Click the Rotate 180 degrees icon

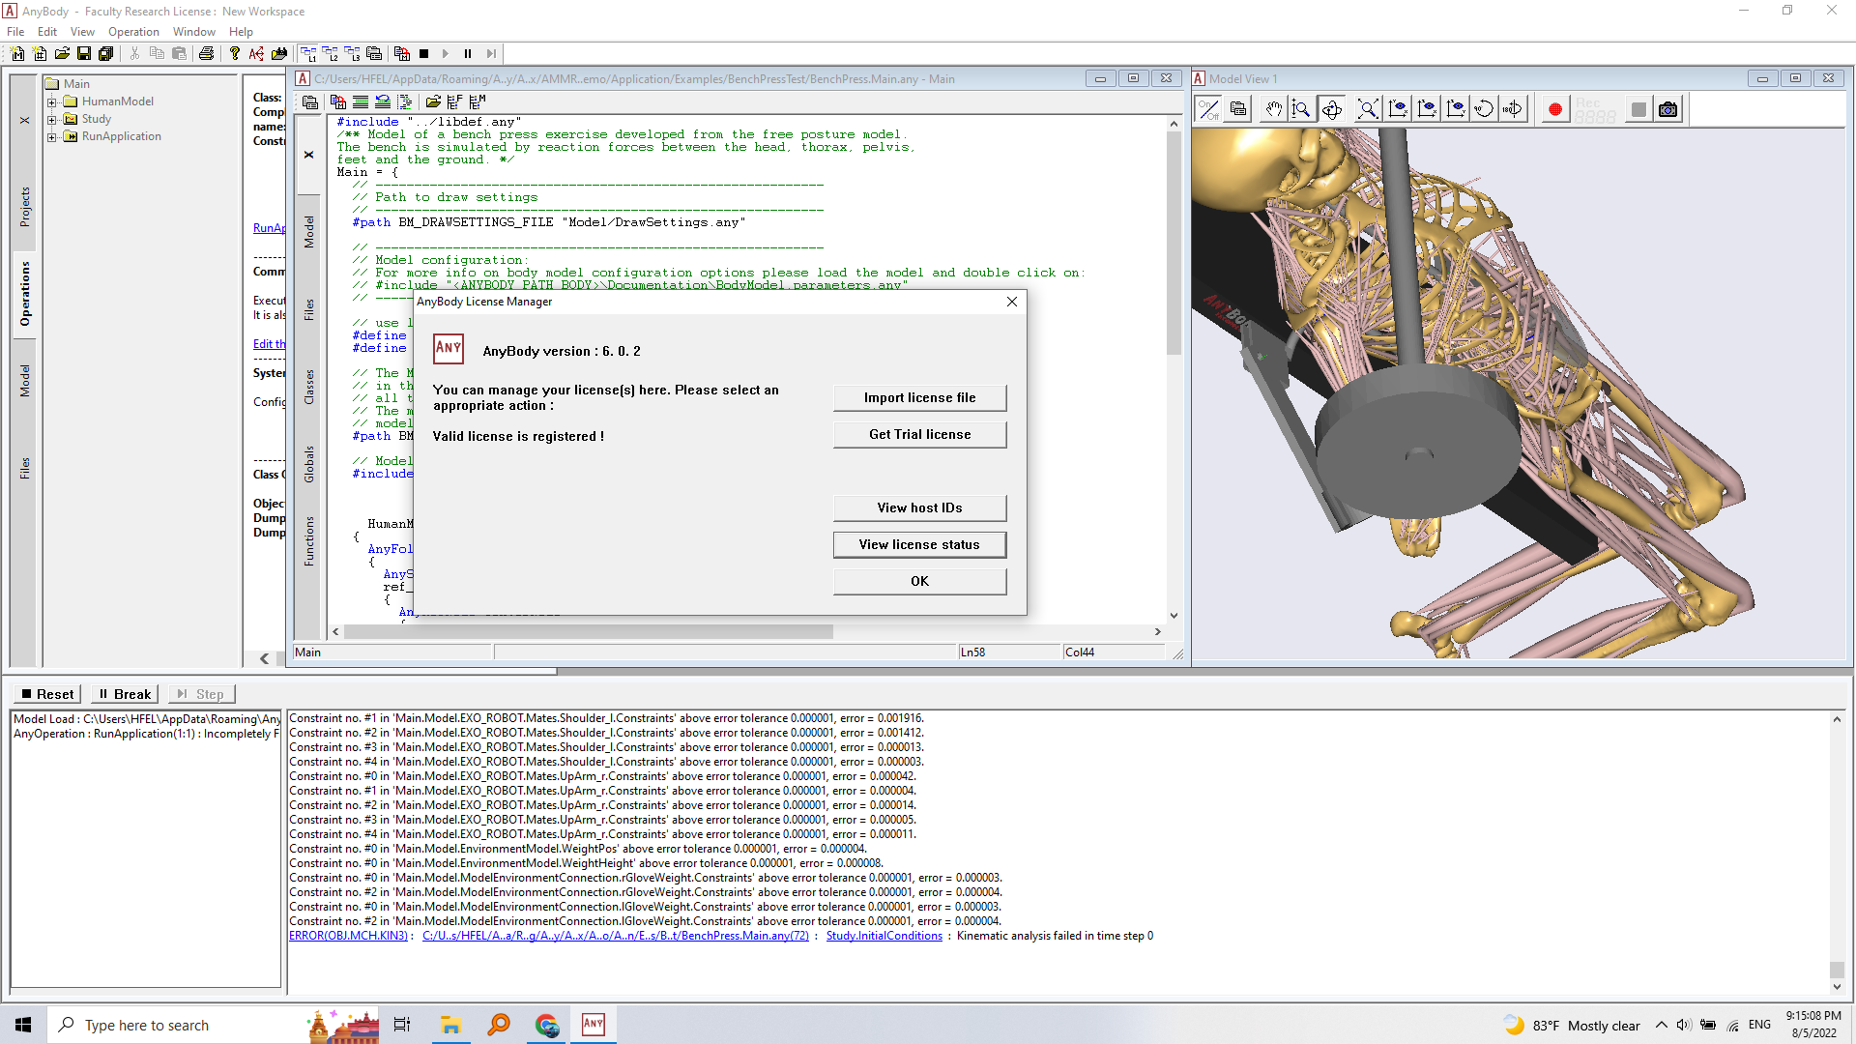coord(1513,109)
